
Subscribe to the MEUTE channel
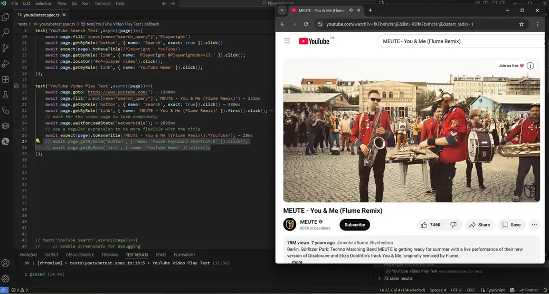pos(355,225)
